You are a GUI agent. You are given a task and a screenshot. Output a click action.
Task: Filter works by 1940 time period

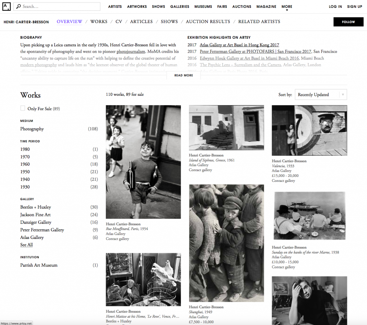click(59, 179)
